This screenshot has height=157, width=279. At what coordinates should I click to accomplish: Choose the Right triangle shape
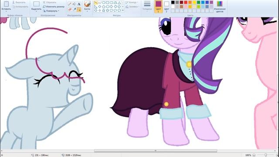click(x=96, y=7)
